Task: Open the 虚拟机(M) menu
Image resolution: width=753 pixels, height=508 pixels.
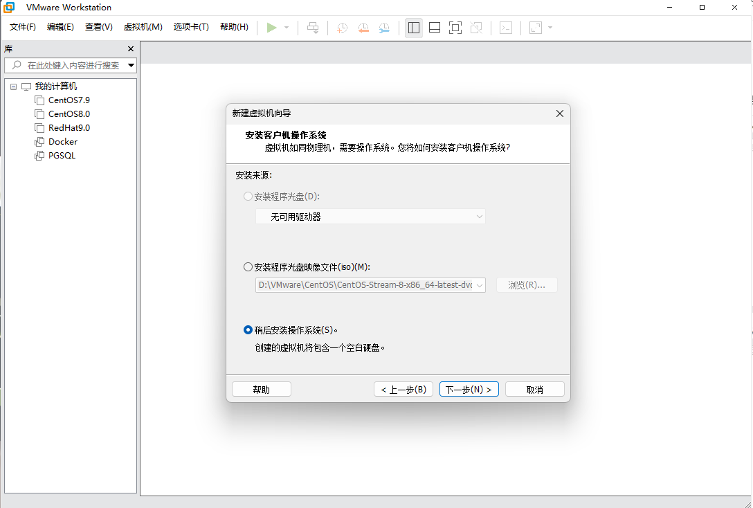Action: coord(143,27)
